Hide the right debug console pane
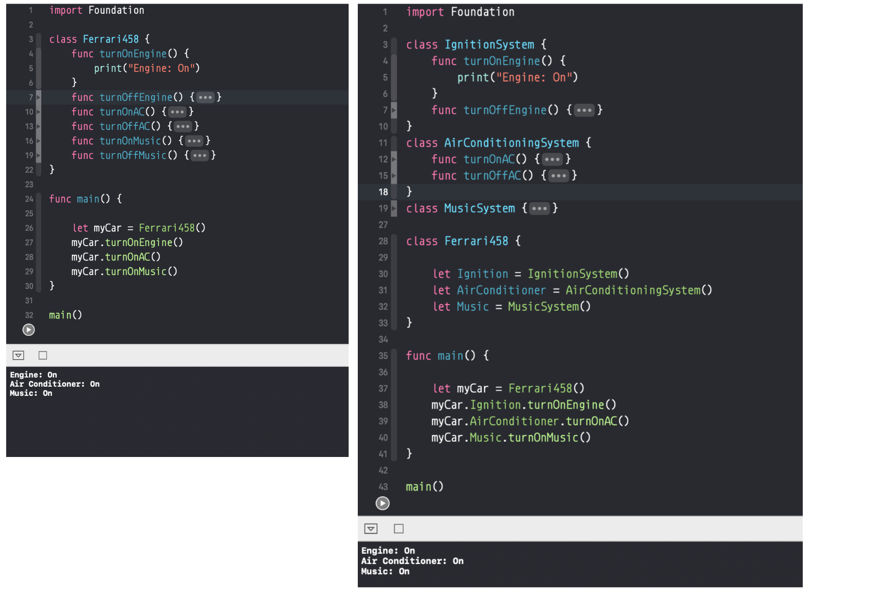Viewport: 895px width, 593px height. coord(371,528)
